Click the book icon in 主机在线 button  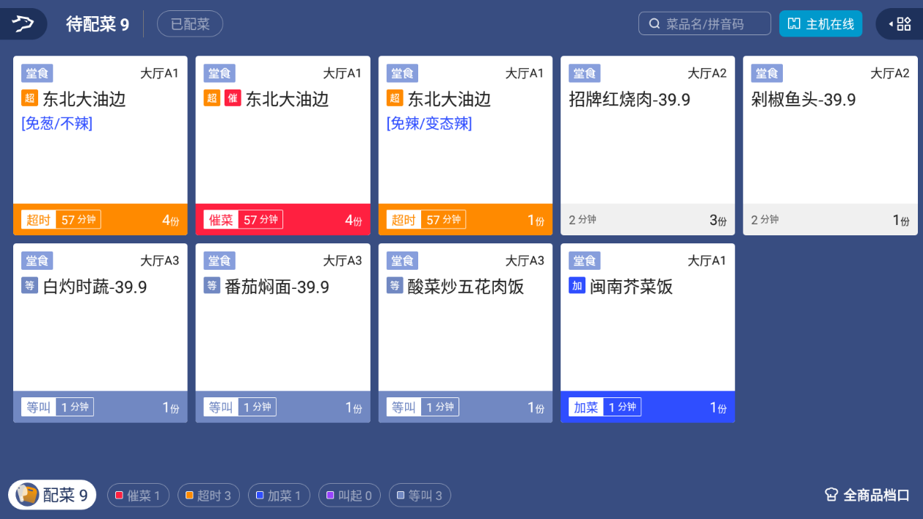[x=794, y=24]
